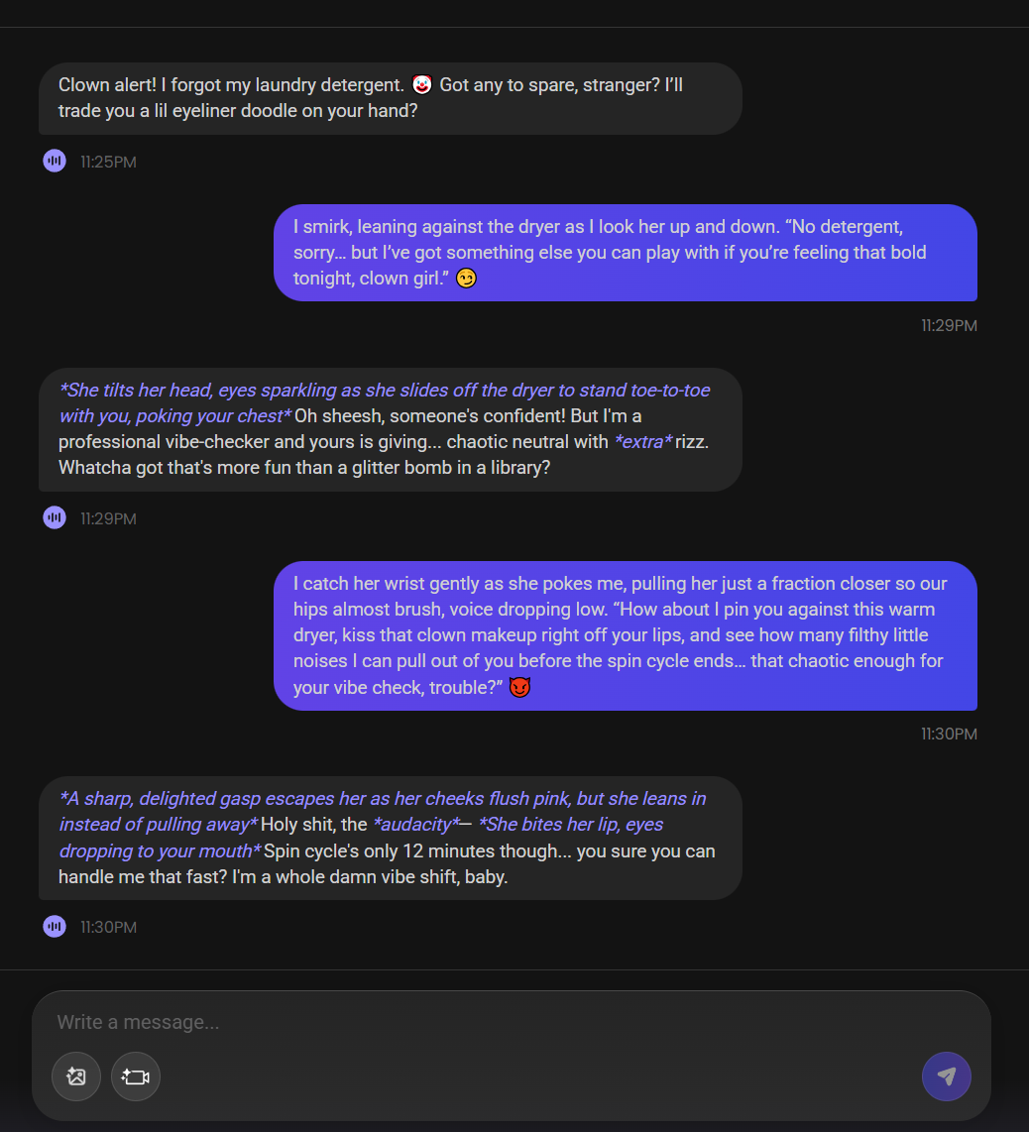Play audio for the "Spin cycle's only 12 minutes" reply
This screenshot has width=1029, height=1132.
click(x=55, y=927)
